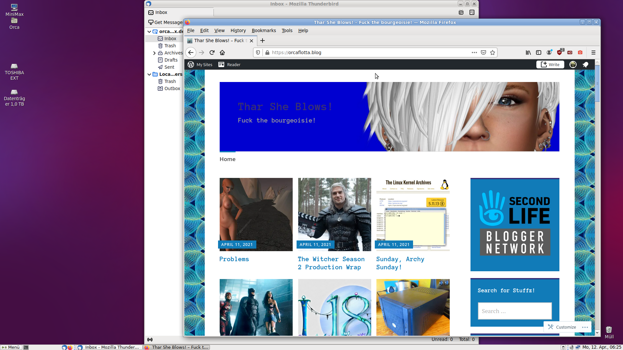Screen dimensions: 623x350
Task: Click the Write new post button
Action: point(550,64)
